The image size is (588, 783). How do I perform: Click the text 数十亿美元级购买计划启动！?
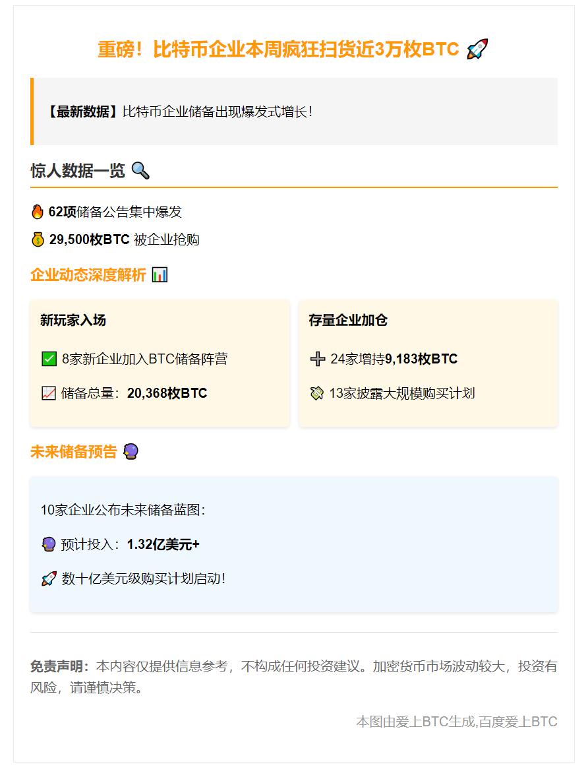[x=144, y=579]
